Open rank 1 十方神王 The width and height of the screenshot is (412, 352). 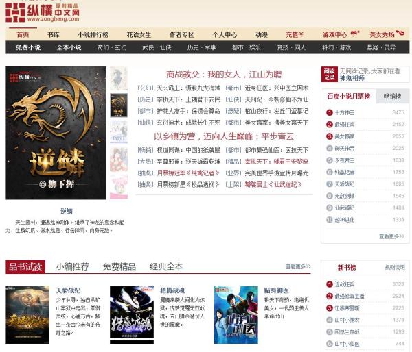click(344, 113)
